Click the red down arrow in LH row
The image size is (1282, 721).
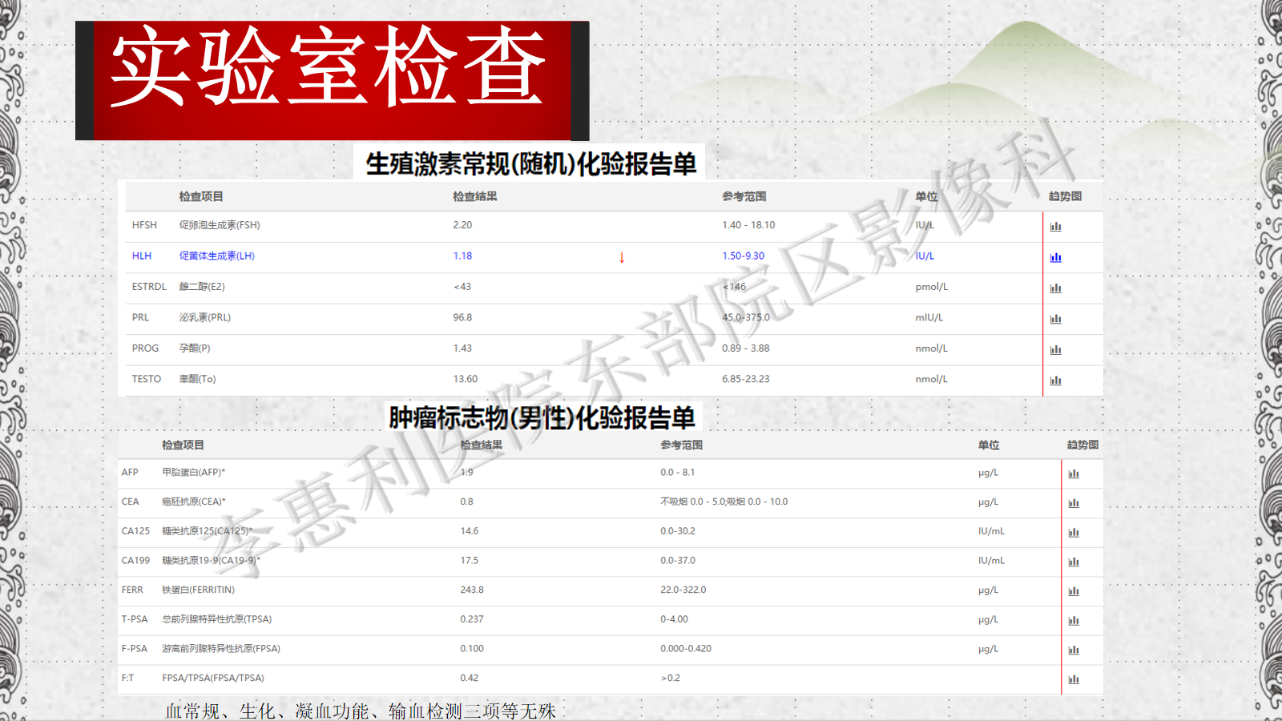tap(622, 257)
